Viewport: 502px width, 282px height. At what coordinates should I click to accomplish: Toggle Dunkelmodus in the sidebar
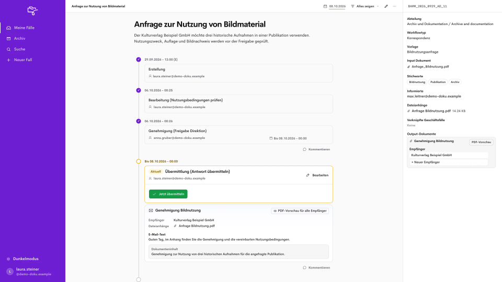[26, 258]
